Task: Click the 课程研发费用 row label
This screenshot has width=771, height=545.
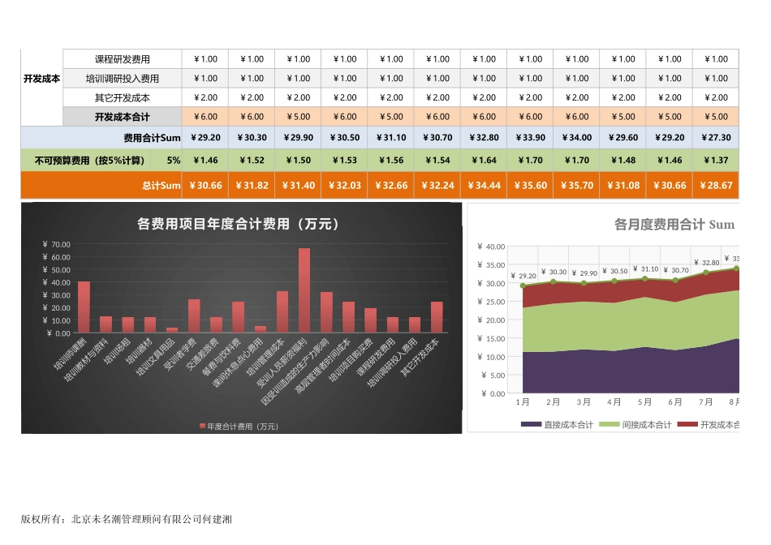Action: click(122, 58)
